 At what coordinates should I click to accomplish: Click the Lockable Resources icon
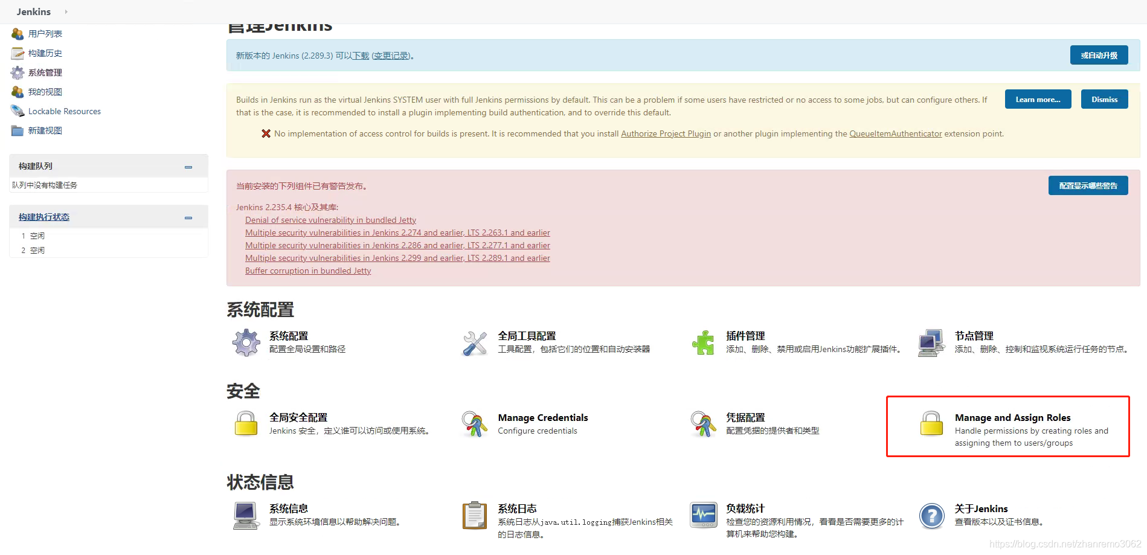18,111
